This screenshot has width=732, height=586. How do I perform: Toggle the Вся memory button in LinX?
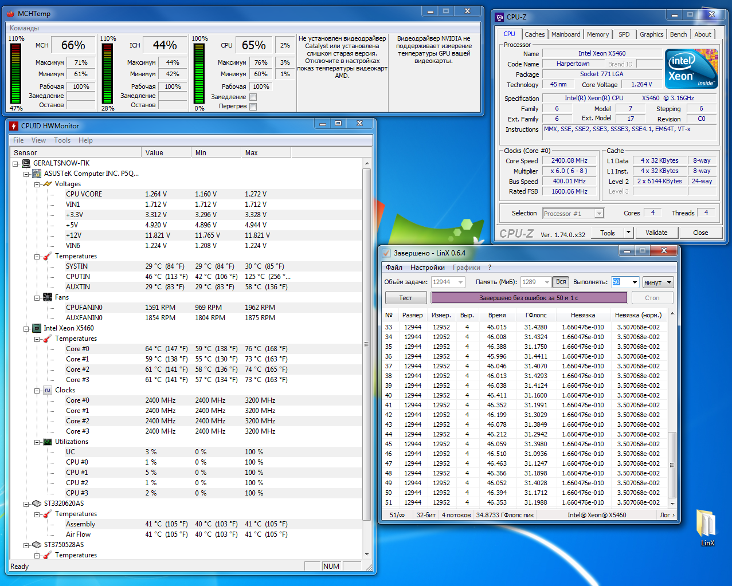tap(561, 282)
